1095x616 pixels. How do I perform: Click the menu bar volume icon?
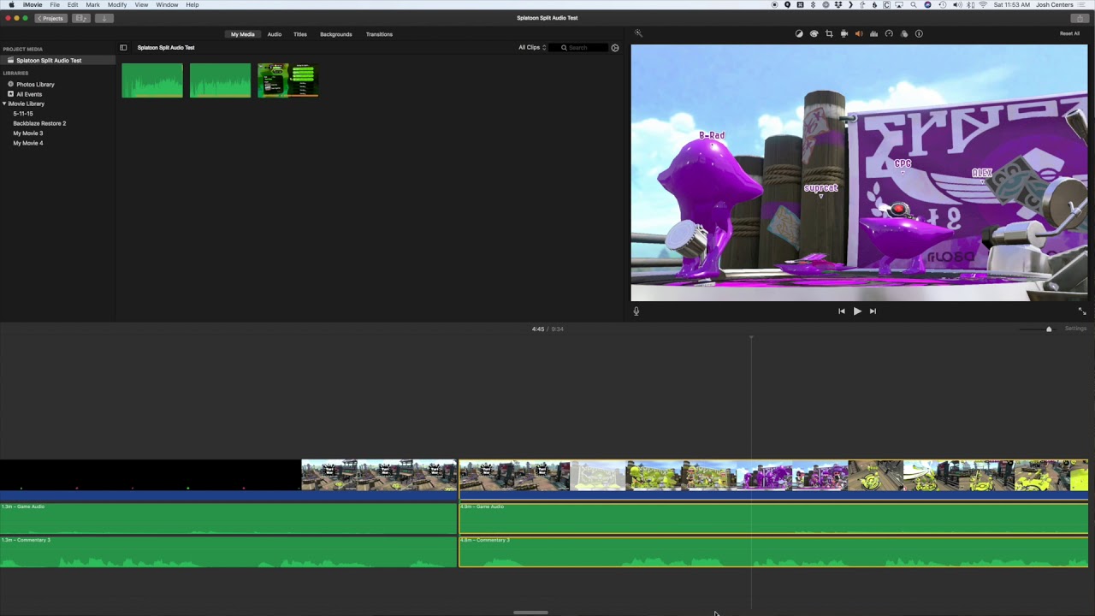[956, 5]
